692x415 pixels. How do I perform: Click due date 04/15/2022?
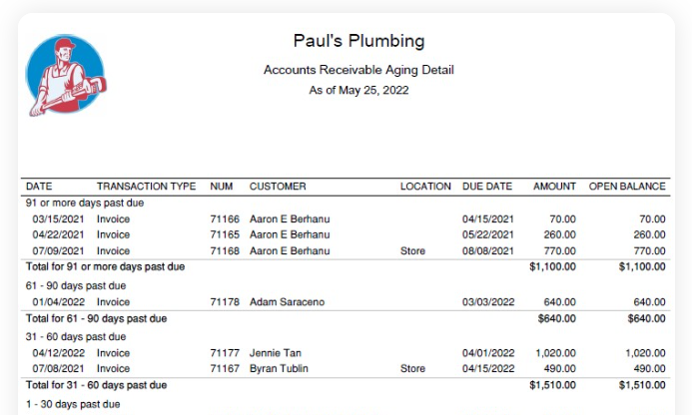[488, 369]
